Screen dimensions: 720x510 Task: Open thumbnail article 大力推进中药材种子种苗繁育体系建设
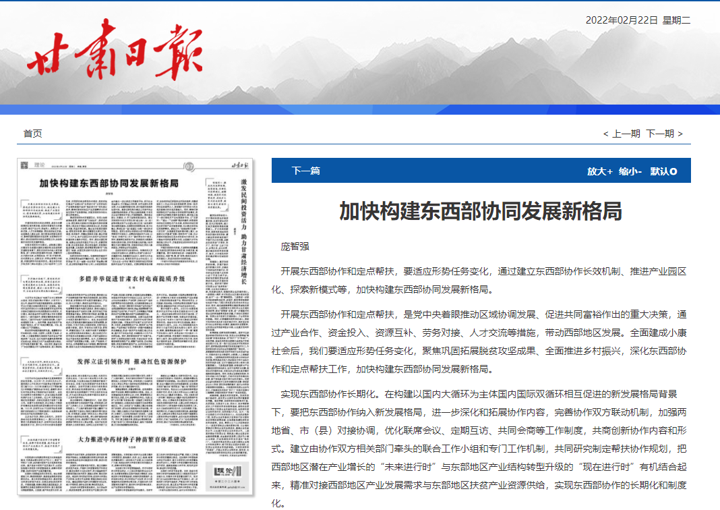click(x=131, y=439)
